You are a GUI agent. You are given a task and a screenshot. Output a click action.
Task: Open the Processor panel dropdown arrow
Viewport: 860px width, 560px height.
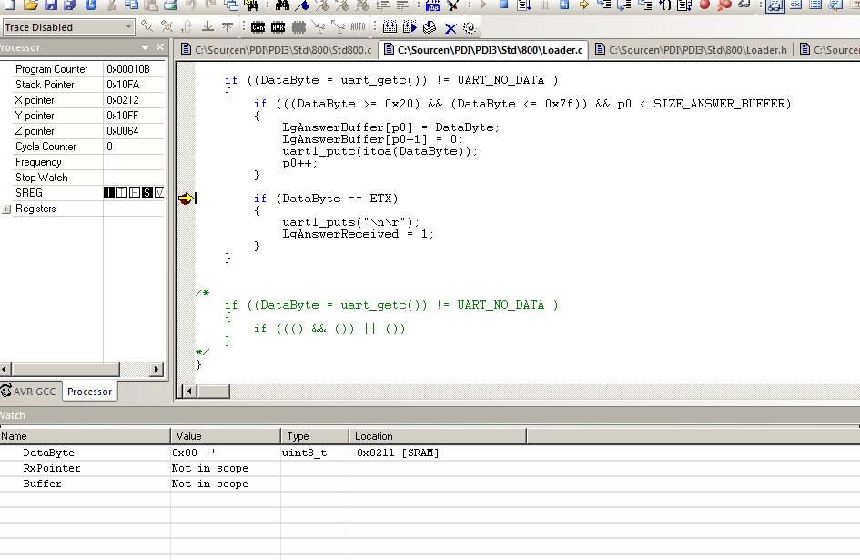click(x=145, y=47)
